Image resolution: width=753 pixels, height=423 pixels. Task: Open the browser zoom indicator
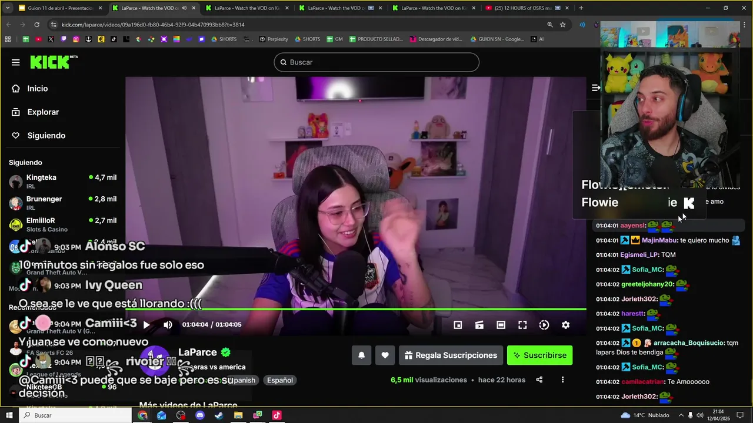coord(549,25)
